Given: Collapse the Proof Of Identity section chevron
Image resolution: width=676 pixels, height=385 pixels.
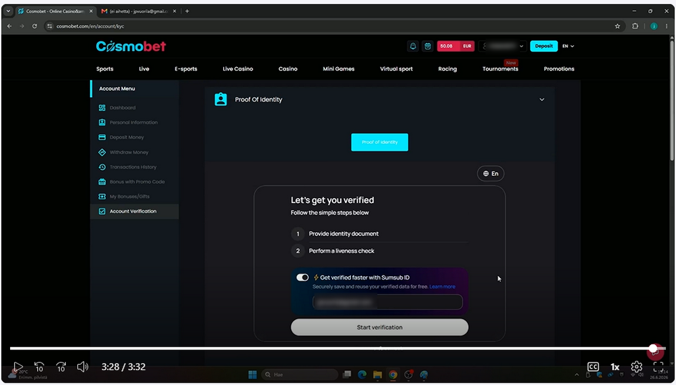Looking at the screenshot, I should 542,100.
